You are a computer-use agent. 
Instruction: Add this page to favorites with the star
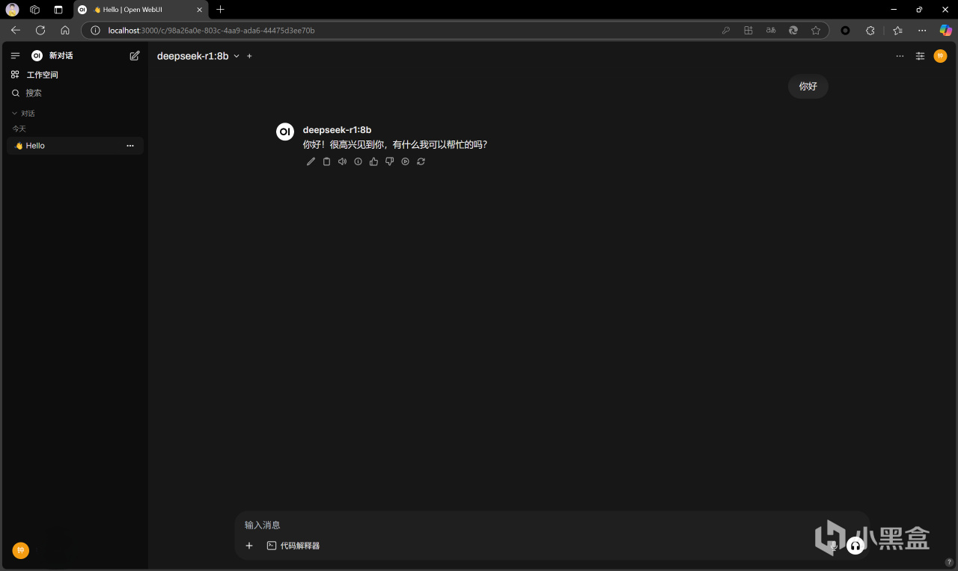(x=816, y=31)
